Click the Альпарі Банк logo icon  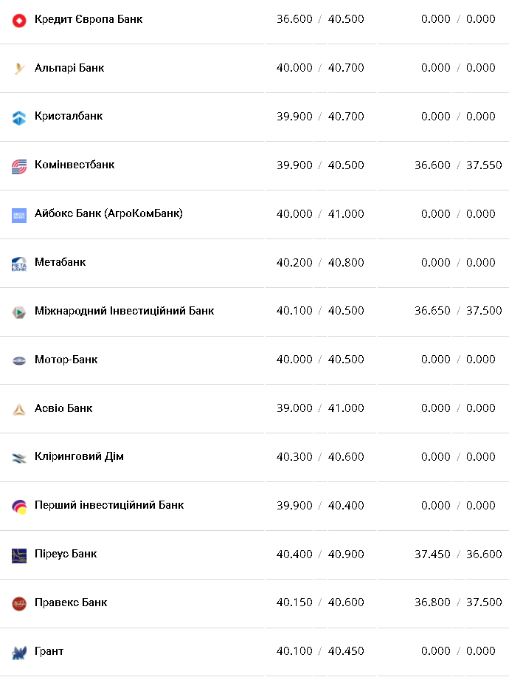pos(19,69)
